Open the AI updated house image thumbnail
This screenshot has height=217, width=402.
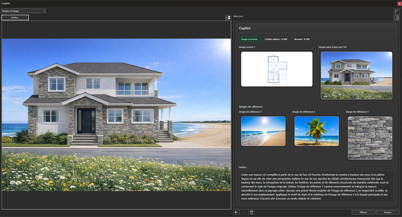[356, 75]
